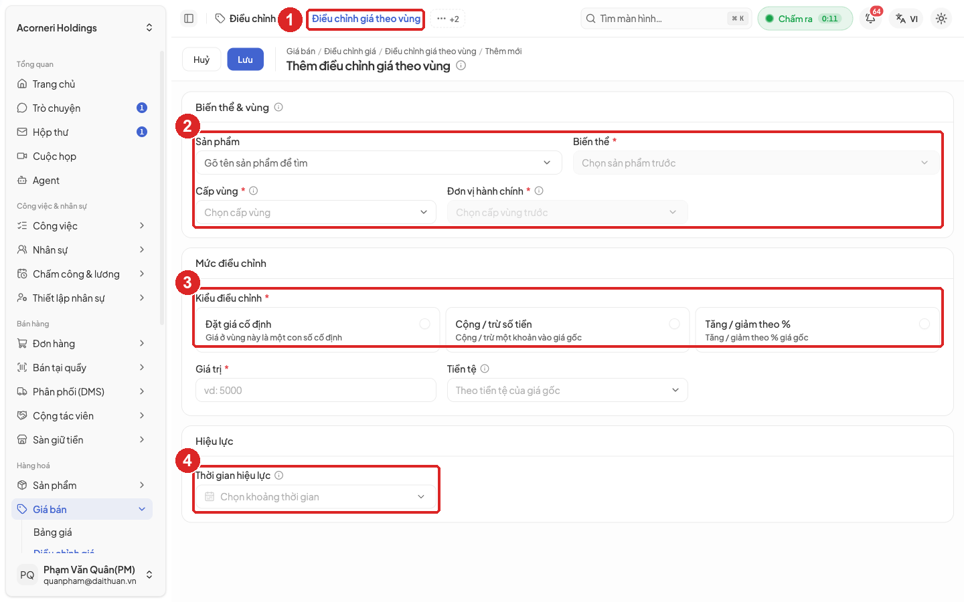Open Trò chuyện chat in sidebar
The height and width of the screenshot is (602, 964).
tap(82, 108)
